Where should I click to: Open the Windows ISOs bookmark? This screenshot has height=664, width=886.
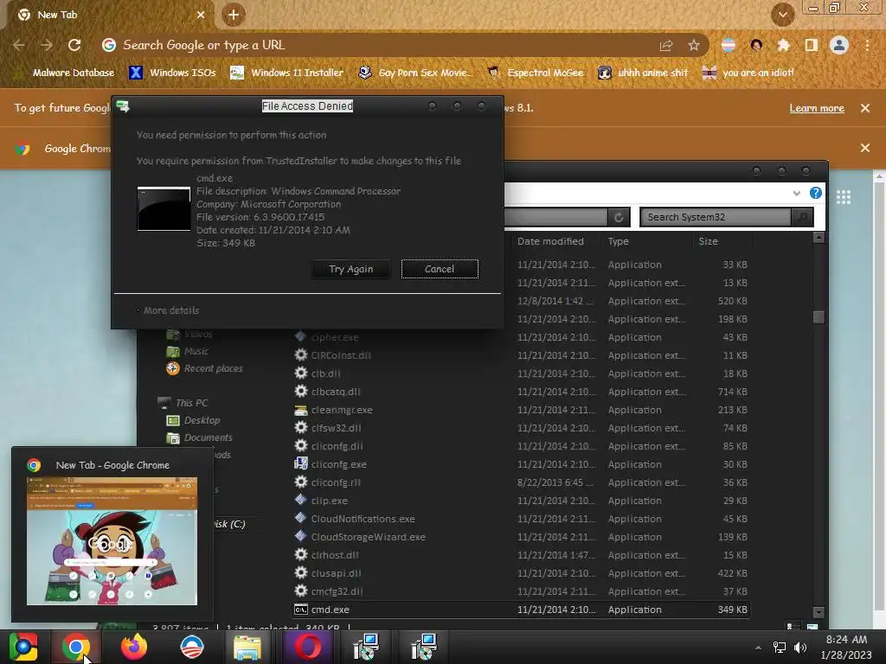pos(172,73)
